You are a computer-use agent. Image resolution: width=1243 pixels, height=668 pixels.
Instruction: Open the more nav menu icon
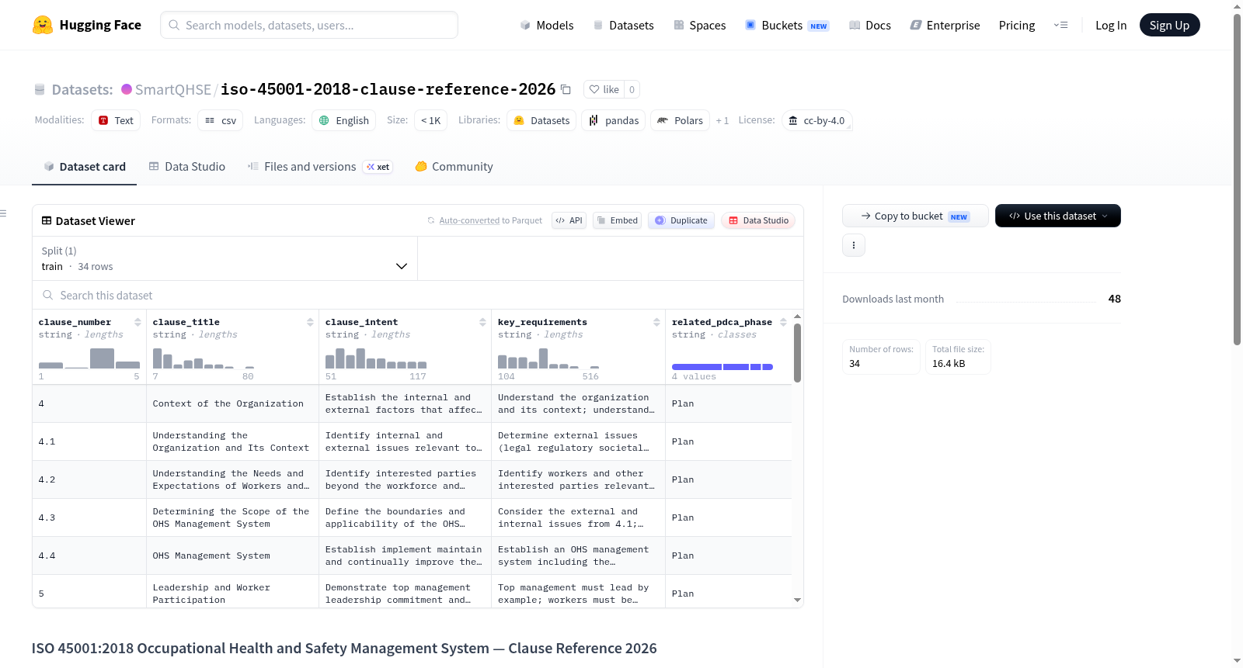coord(1060,25)
